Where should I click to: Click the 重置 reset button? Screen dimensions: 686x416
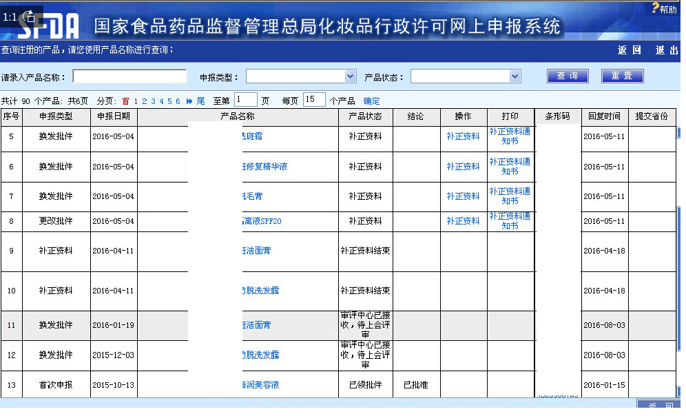point(622,76)
